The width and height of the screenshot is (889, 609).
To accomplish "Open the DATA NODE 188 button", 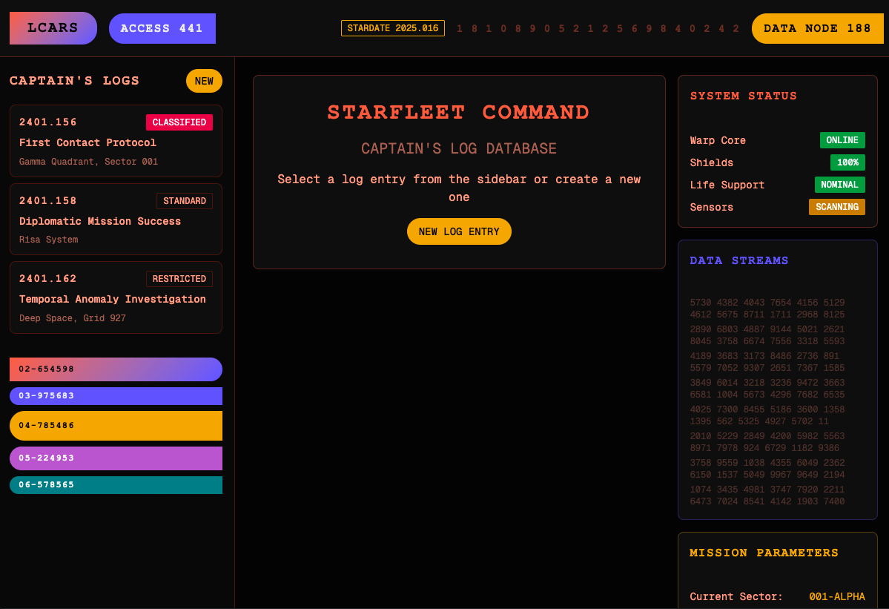I will click(x=817, y=28).
